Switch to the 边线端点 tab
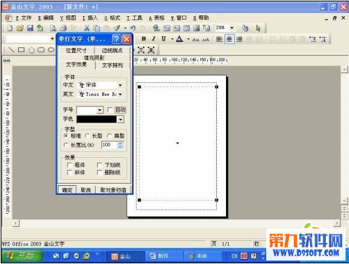 click(x=112, y=50)
